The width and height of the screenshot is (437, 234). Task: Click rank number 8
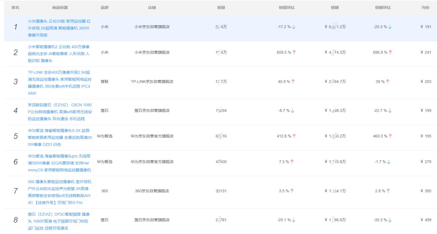16,220
